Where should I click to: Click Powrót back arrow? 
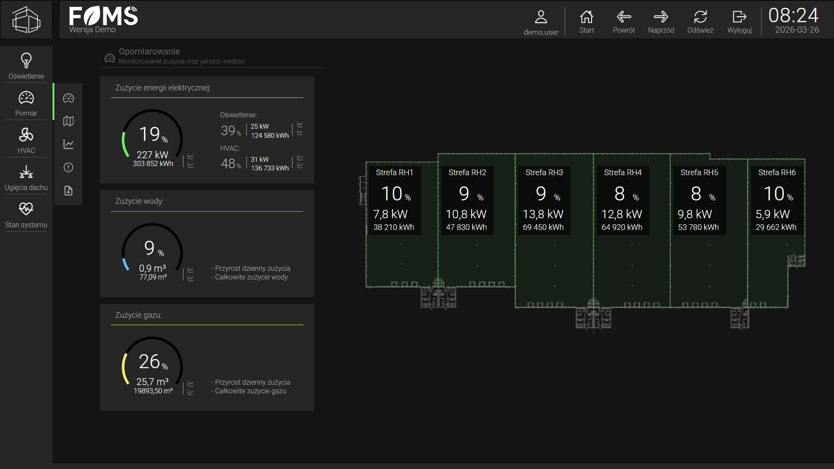tap(624, 21)
